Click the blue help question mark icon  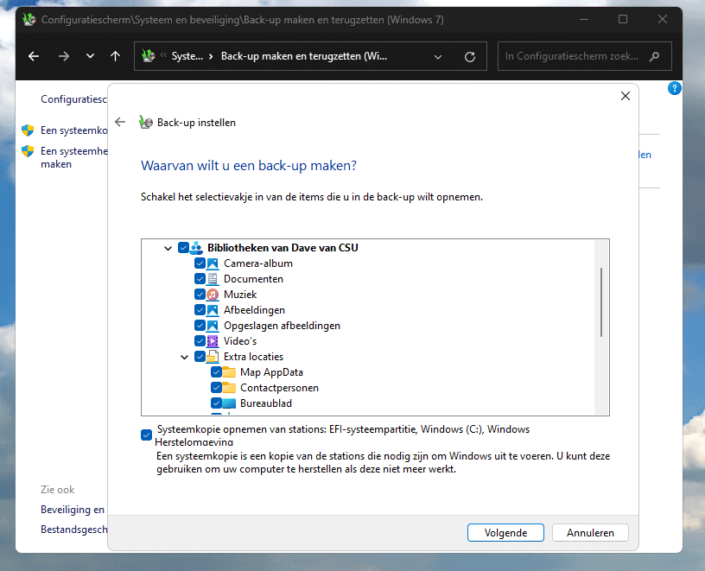(675, 88)
